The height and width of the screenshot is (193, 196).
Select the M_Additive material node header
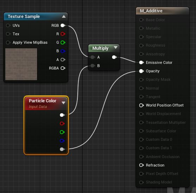(163, 11)
